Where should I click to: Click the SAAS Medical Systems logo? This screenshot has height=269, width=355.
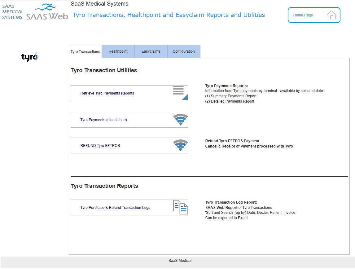coord(13,12)
